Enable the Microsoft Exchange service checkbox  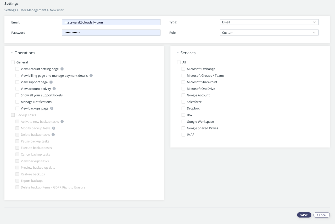pyautogui.click(x=183, y=69)
